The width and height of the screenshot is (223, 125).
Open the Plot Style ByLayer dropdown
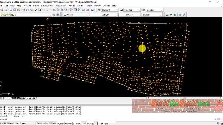click(x=160, y=15)
